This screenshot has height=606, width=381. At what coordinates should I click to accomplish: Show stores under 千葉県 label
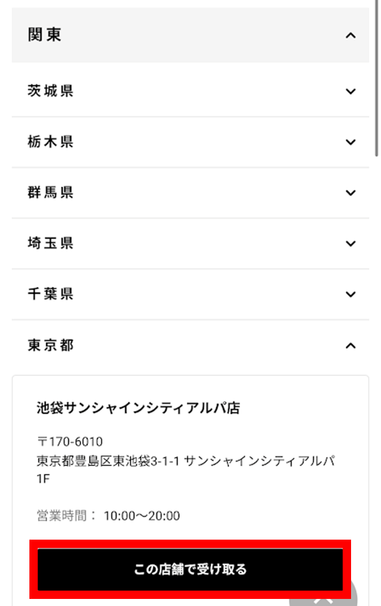[50, 294]
